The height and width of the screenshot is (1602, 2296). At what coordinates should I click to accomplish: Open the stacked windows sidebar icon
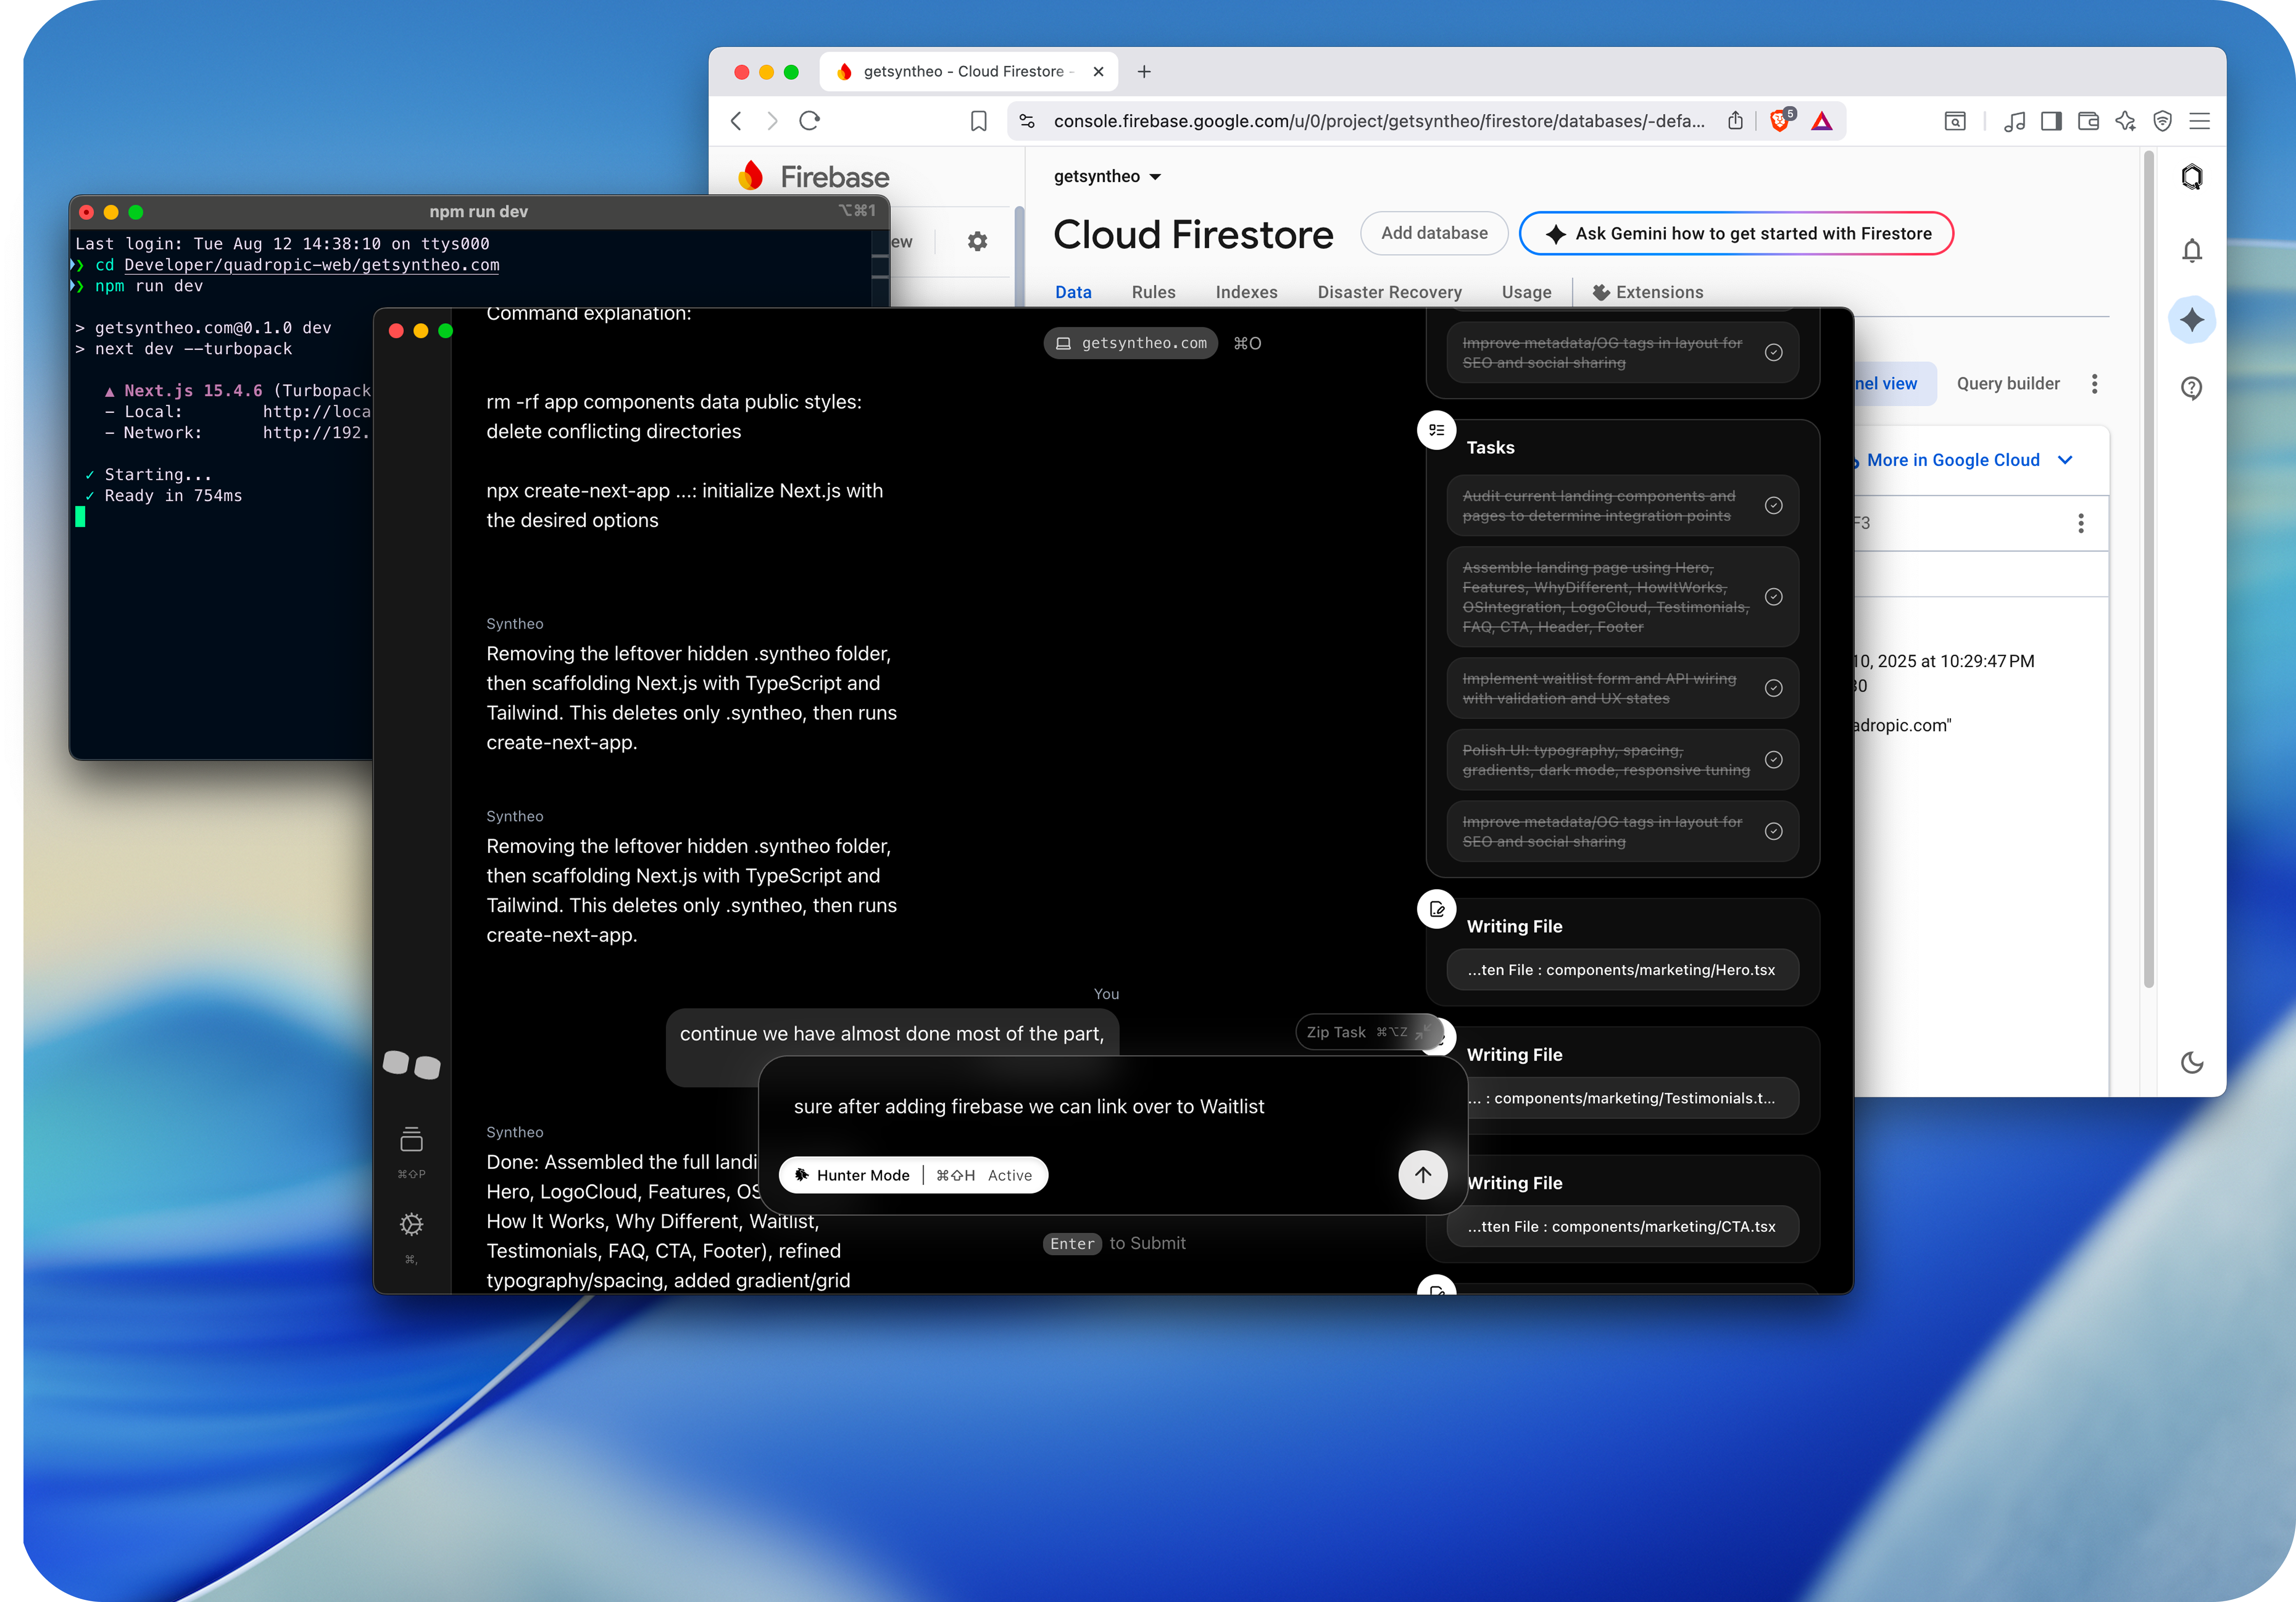coord(411,1140)
